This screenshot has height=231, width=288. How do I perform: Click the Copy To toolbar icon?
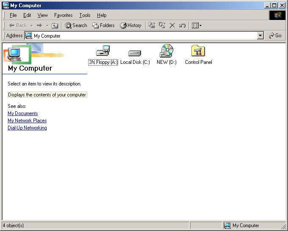162,25
